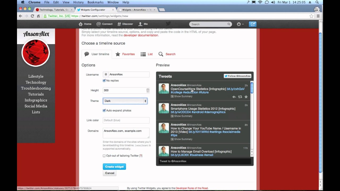Retweet the OpenCourseWare tweet
The image size is (340, 191).
point(240,97)
